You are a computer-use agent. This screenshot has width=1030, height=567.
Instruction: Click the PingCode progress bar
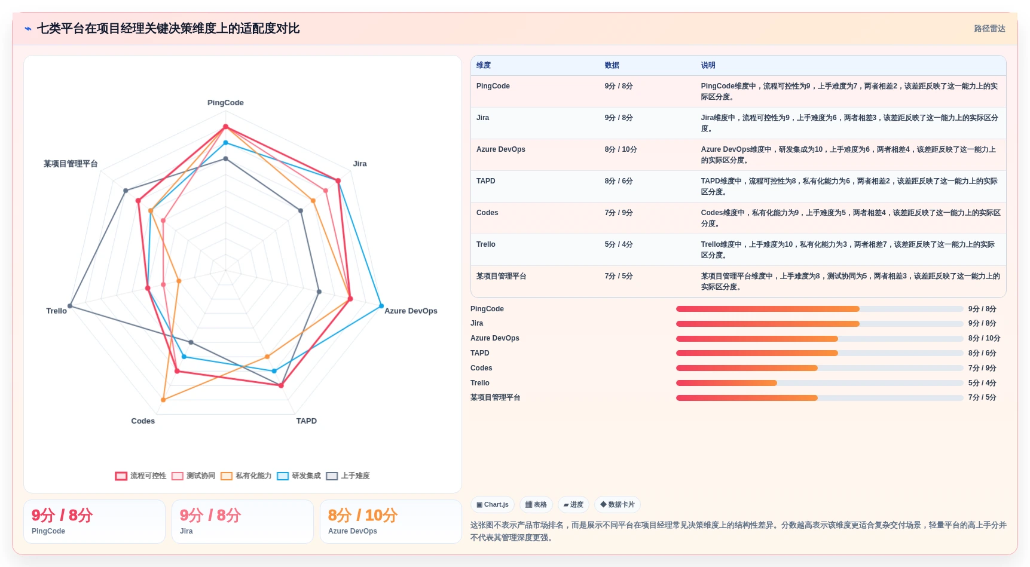click(820, 309)
